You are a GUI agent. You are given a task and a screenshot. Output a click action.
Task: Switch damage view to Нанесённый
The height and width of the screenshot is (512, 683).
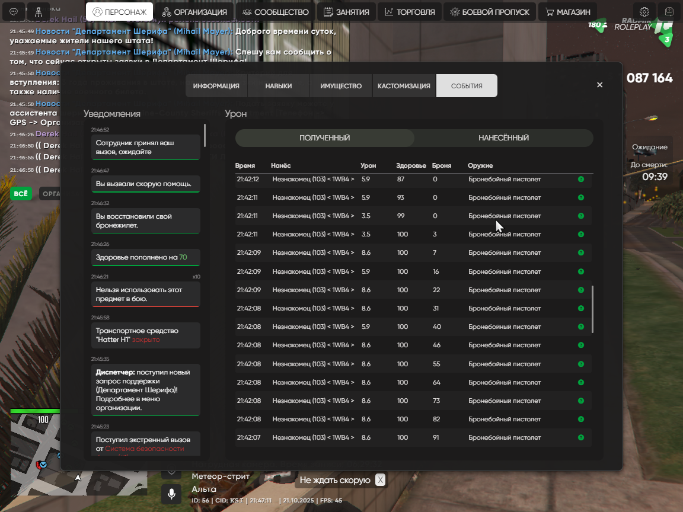(503, 138)
